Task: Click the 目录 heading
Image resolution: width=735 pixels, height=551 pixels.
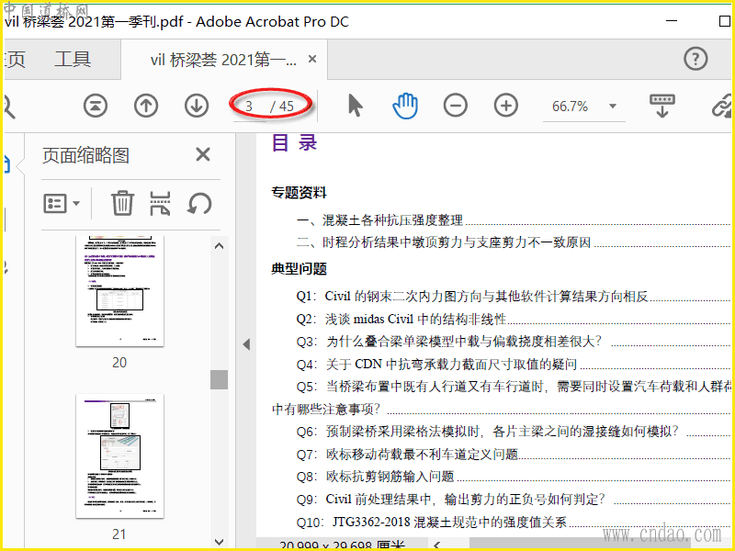Action: click(x=294, y=143)
